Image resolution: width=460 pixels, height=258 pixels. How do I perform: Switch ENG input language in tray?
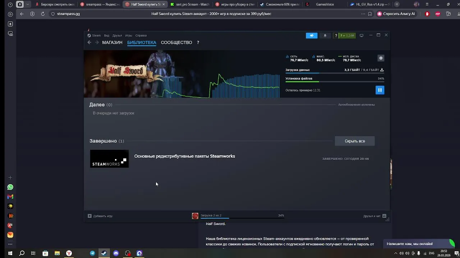click(x=432, y=253)
